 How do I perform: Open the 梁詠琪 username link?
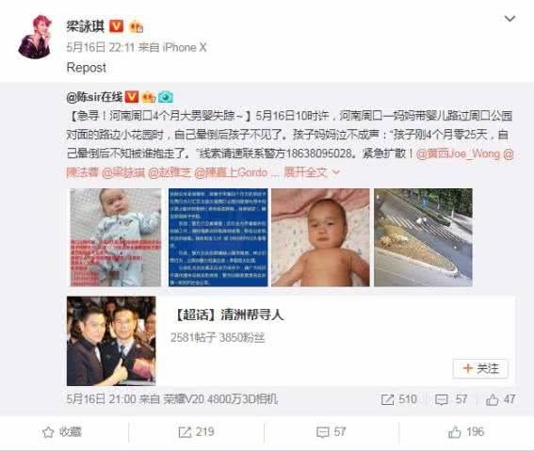point(86,26)
